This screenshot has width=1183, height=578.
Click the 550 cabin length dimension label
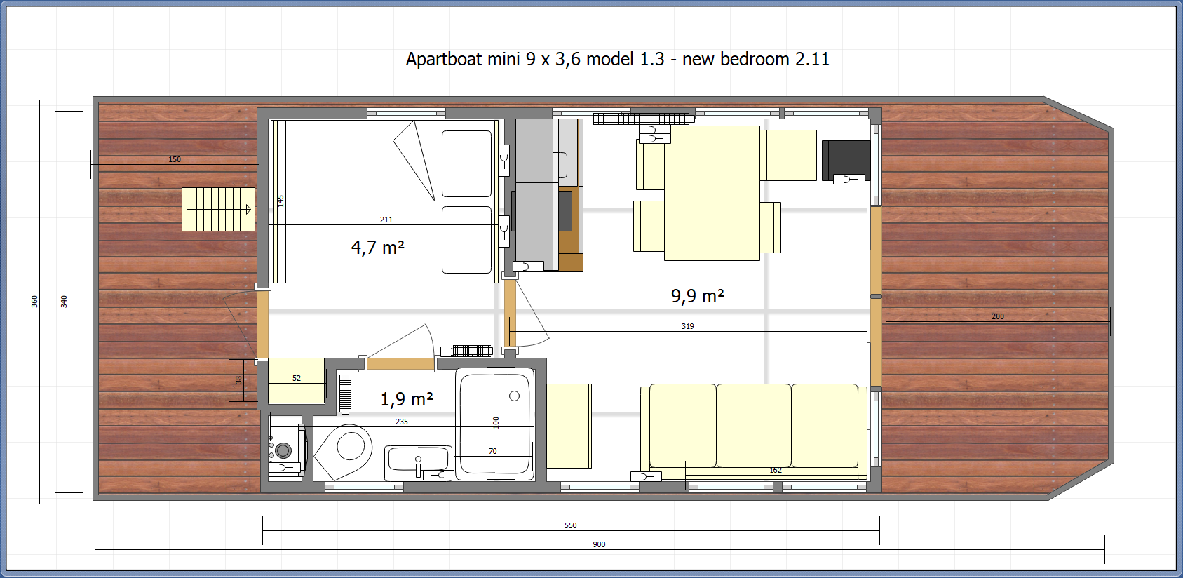click(570, 525)
